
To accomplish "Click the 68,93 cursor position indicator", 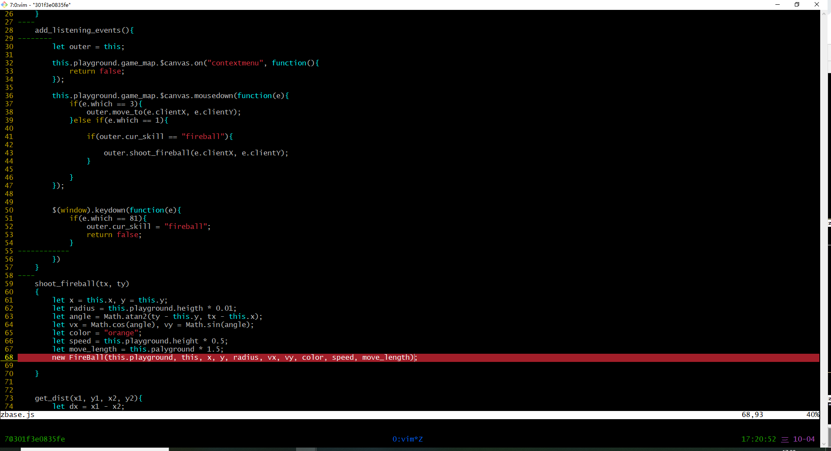I will (x=752, y=415).
